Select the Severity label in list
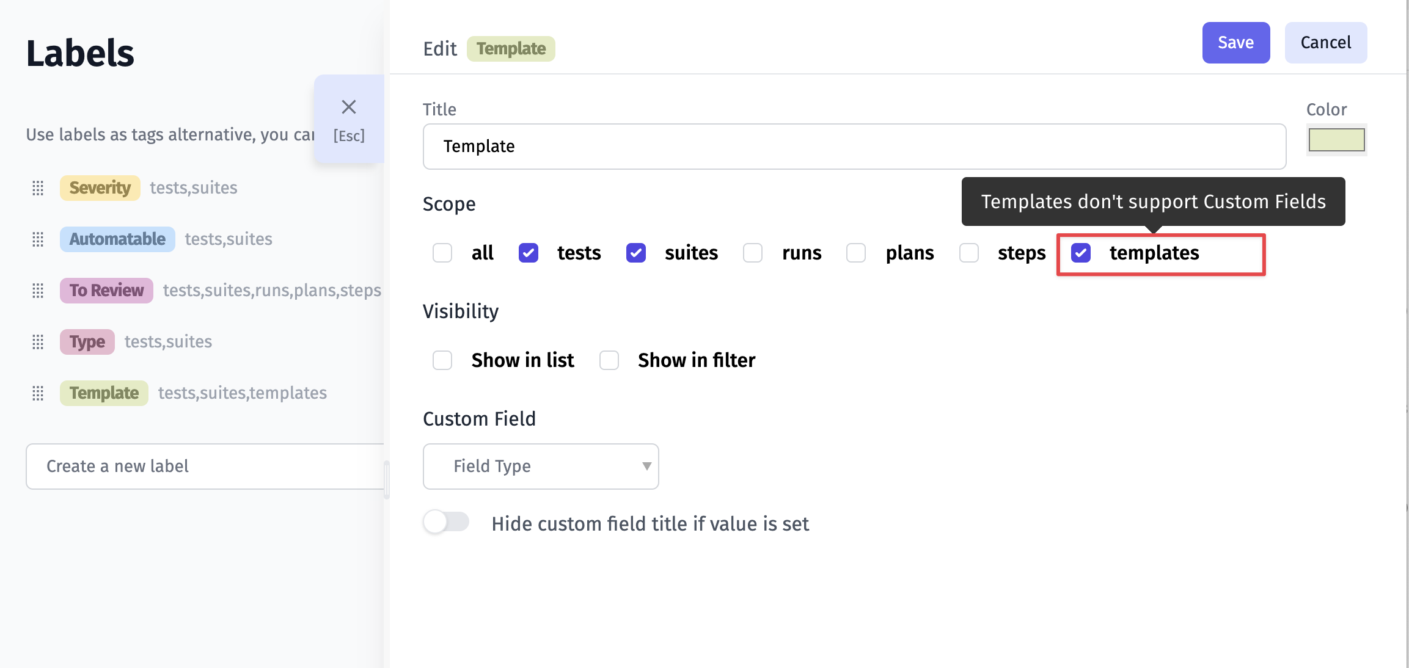The image size is (1409, 668). tap(100, 188)
